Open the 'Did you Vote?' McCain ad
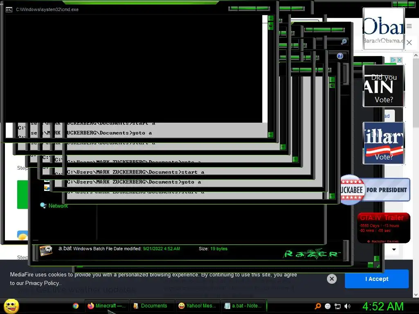The height and width of the screenshot is (314, 419). (383, 86)
